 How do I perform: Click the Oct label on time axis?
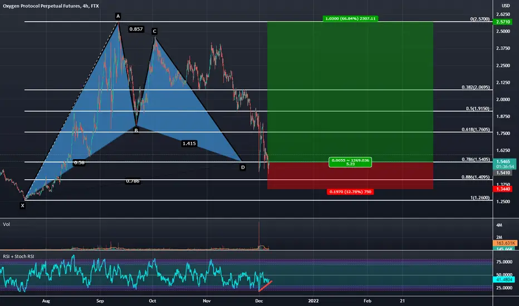(152, 300)
